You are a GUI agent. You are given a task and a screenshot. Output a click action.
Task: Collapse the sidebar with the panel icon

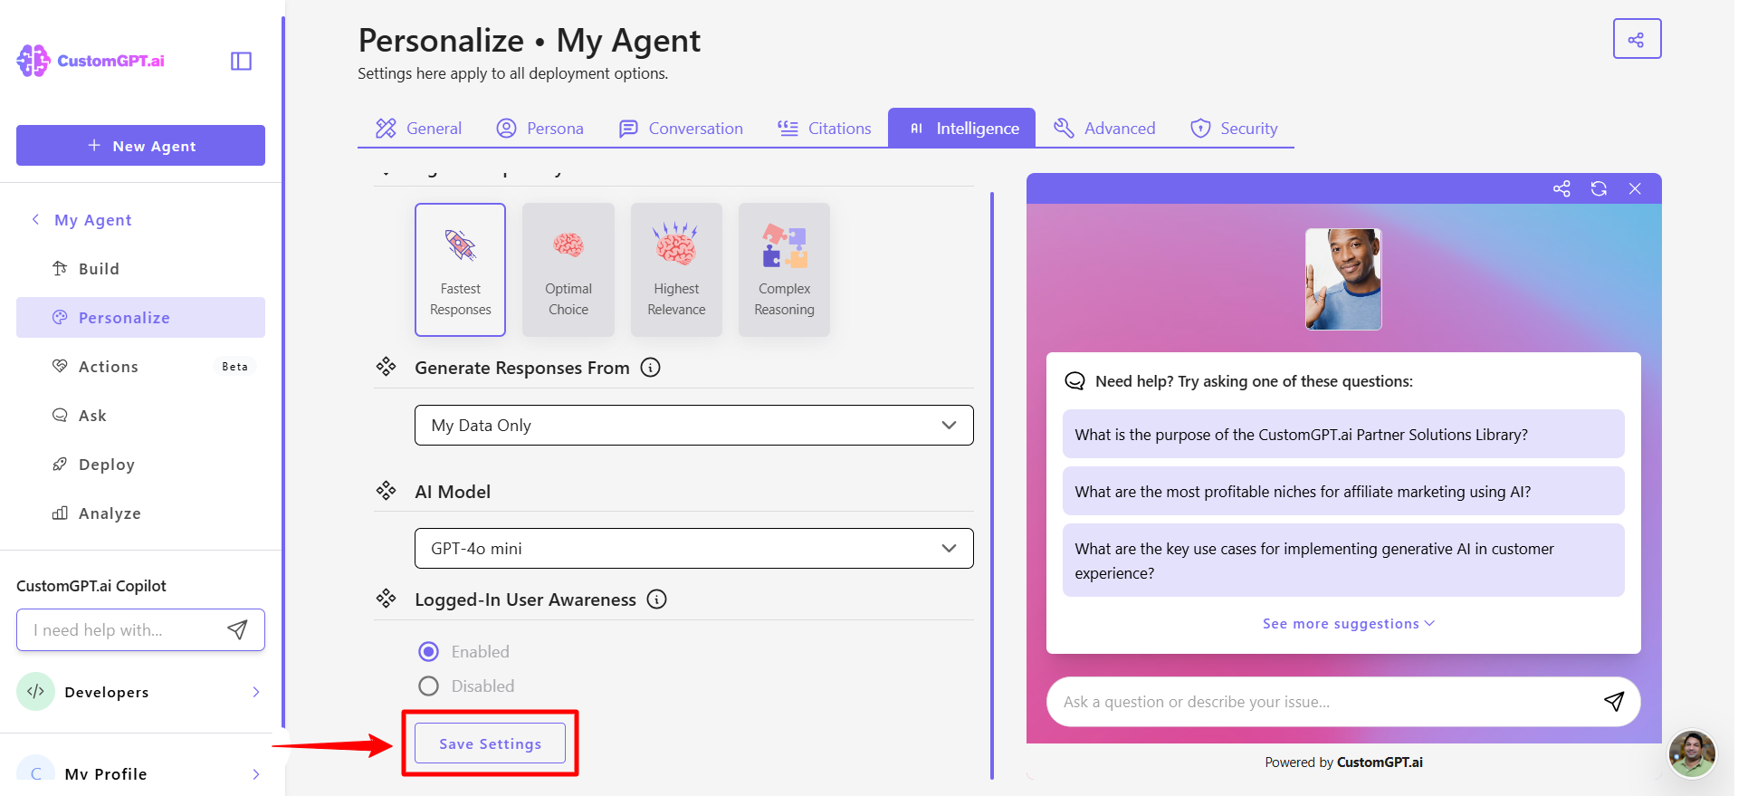[x=241, y=61]
